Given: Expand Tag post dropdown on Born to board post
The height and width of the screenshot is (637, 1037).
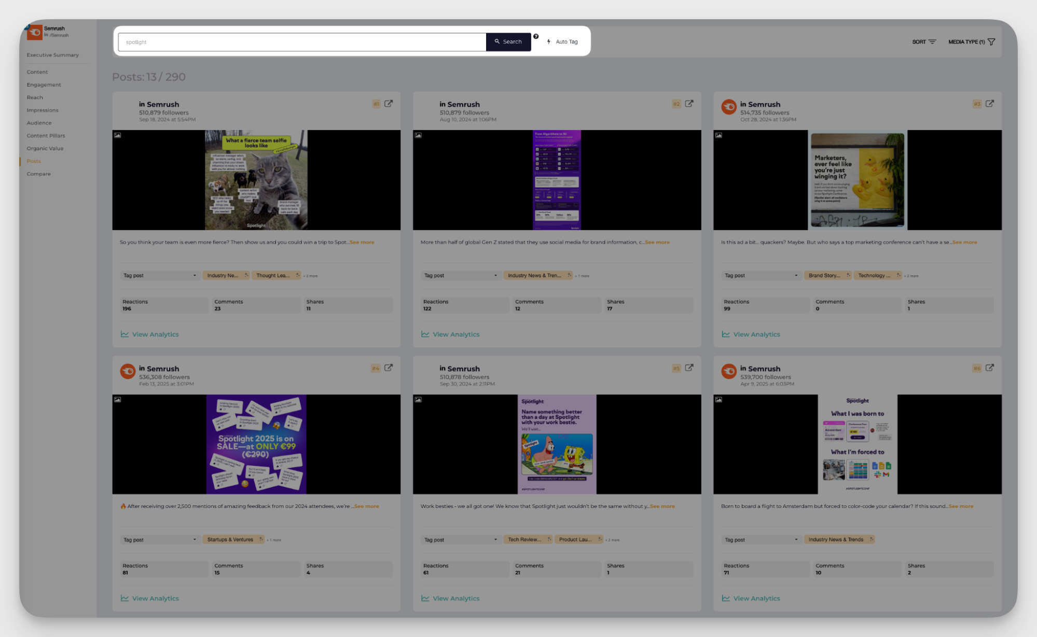Looking at the screenshot, I should 761,540.
